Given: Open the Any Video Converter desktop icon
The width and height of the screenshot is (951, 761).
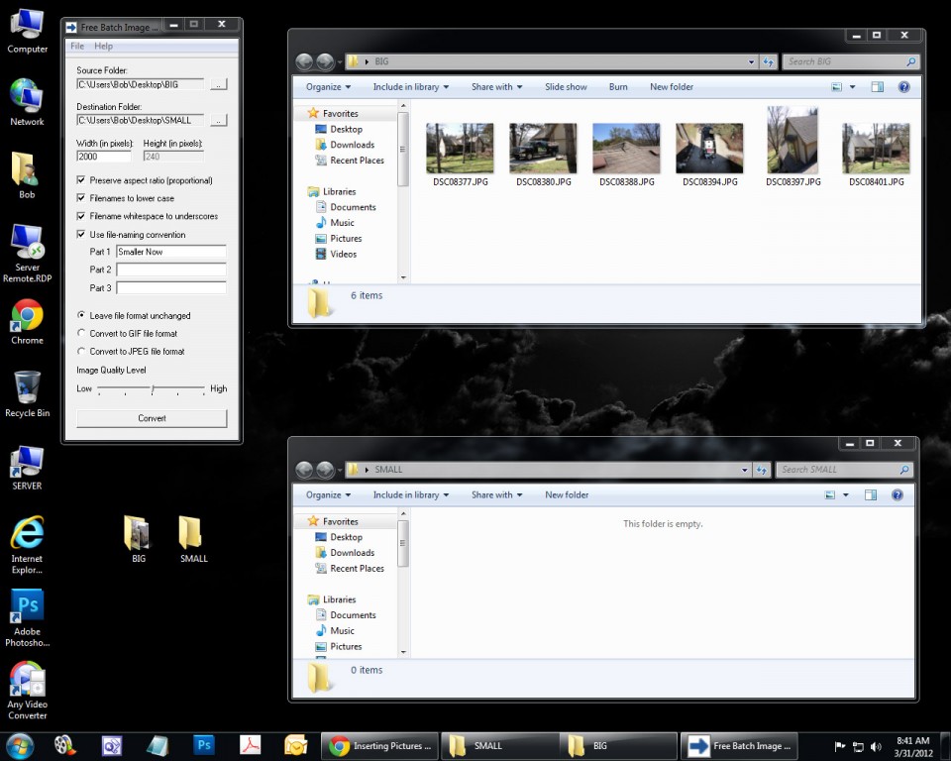Looking at the screenshot, I should 27,682.
